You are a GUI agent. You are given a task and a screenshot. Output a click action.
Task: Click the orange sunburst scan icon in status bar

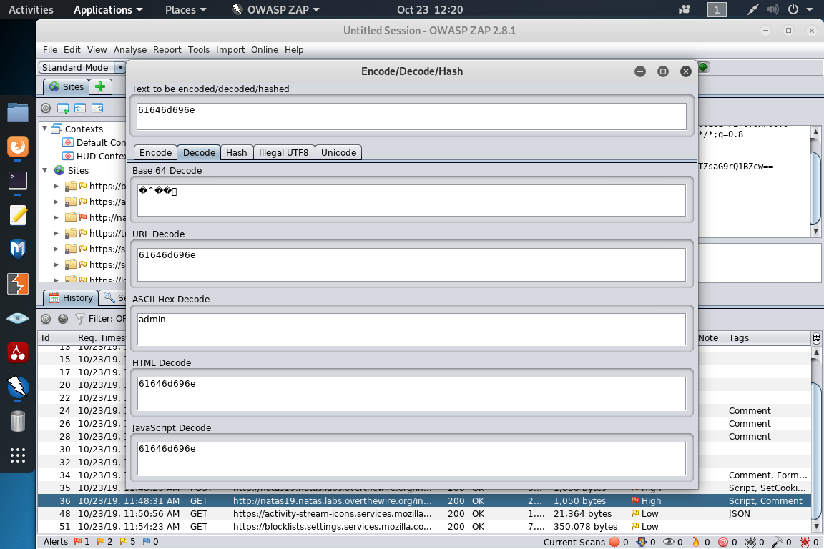pyautogui.click(x=614, y=542)
